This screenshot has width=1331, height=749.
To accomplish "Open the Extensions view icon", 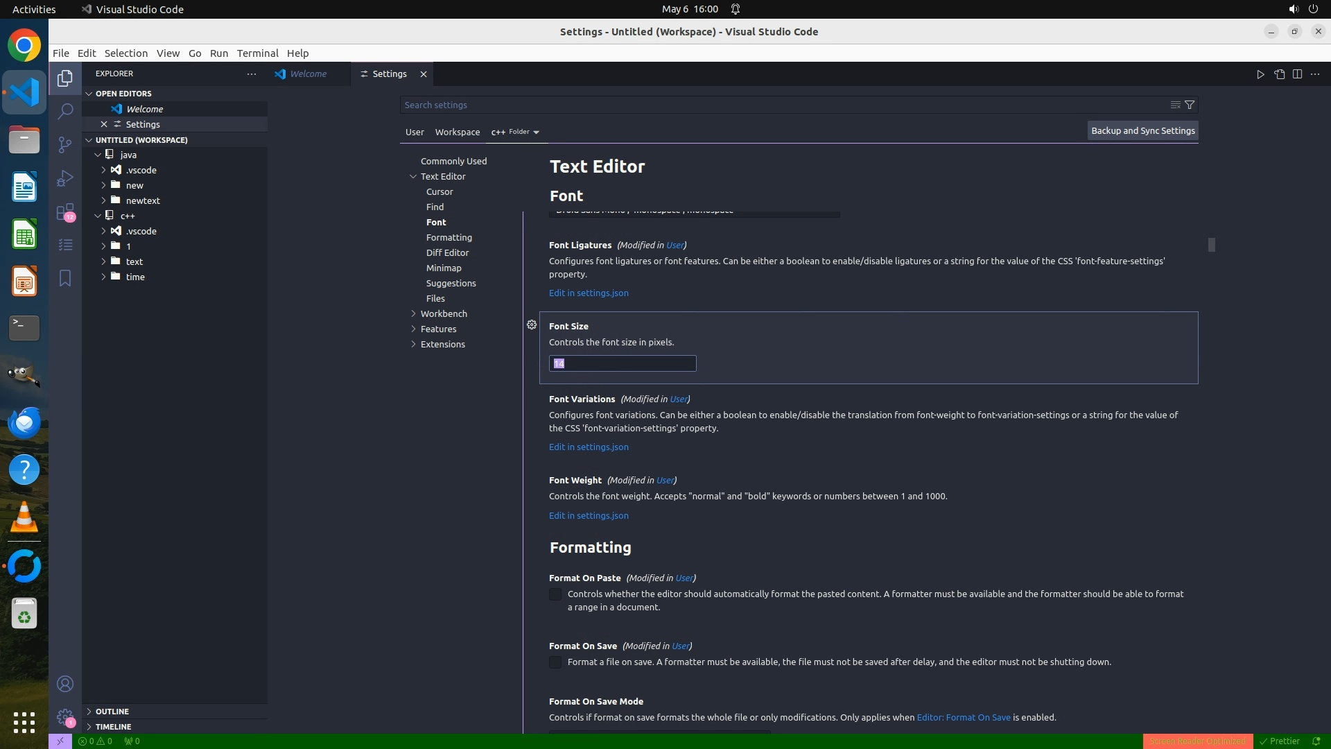I will 65,212.
